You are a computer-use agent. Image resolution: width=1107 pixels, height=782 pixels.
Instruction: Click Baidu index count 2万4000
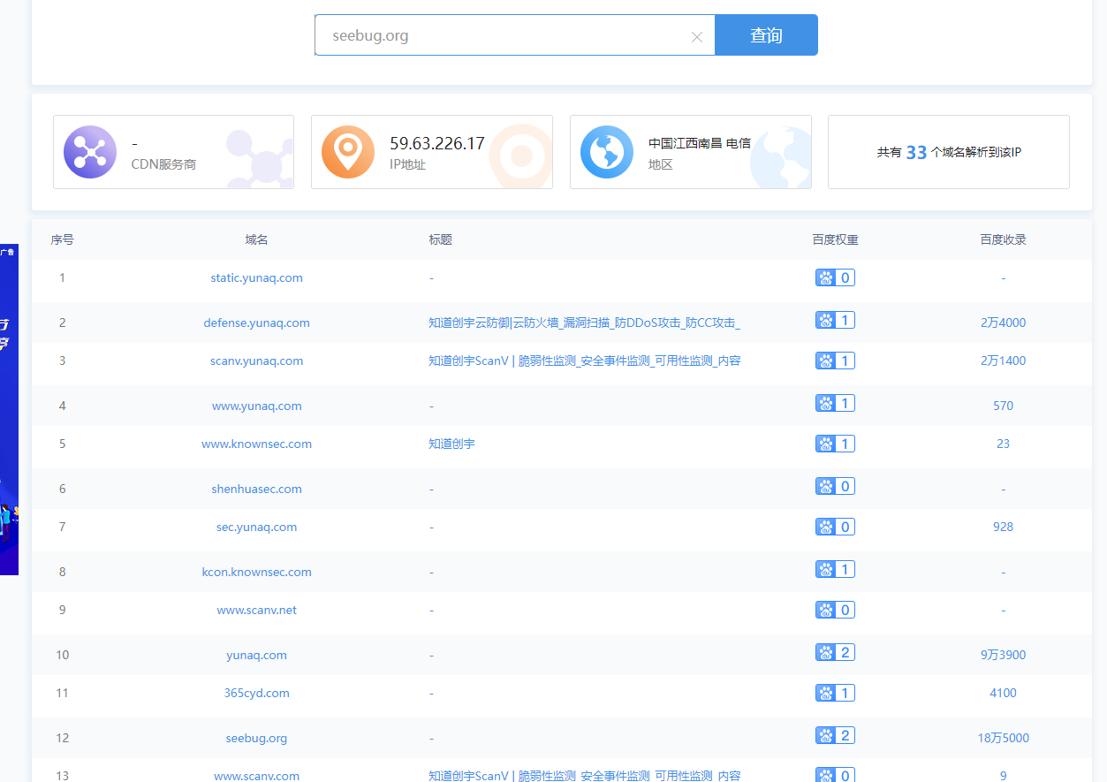1003,323
